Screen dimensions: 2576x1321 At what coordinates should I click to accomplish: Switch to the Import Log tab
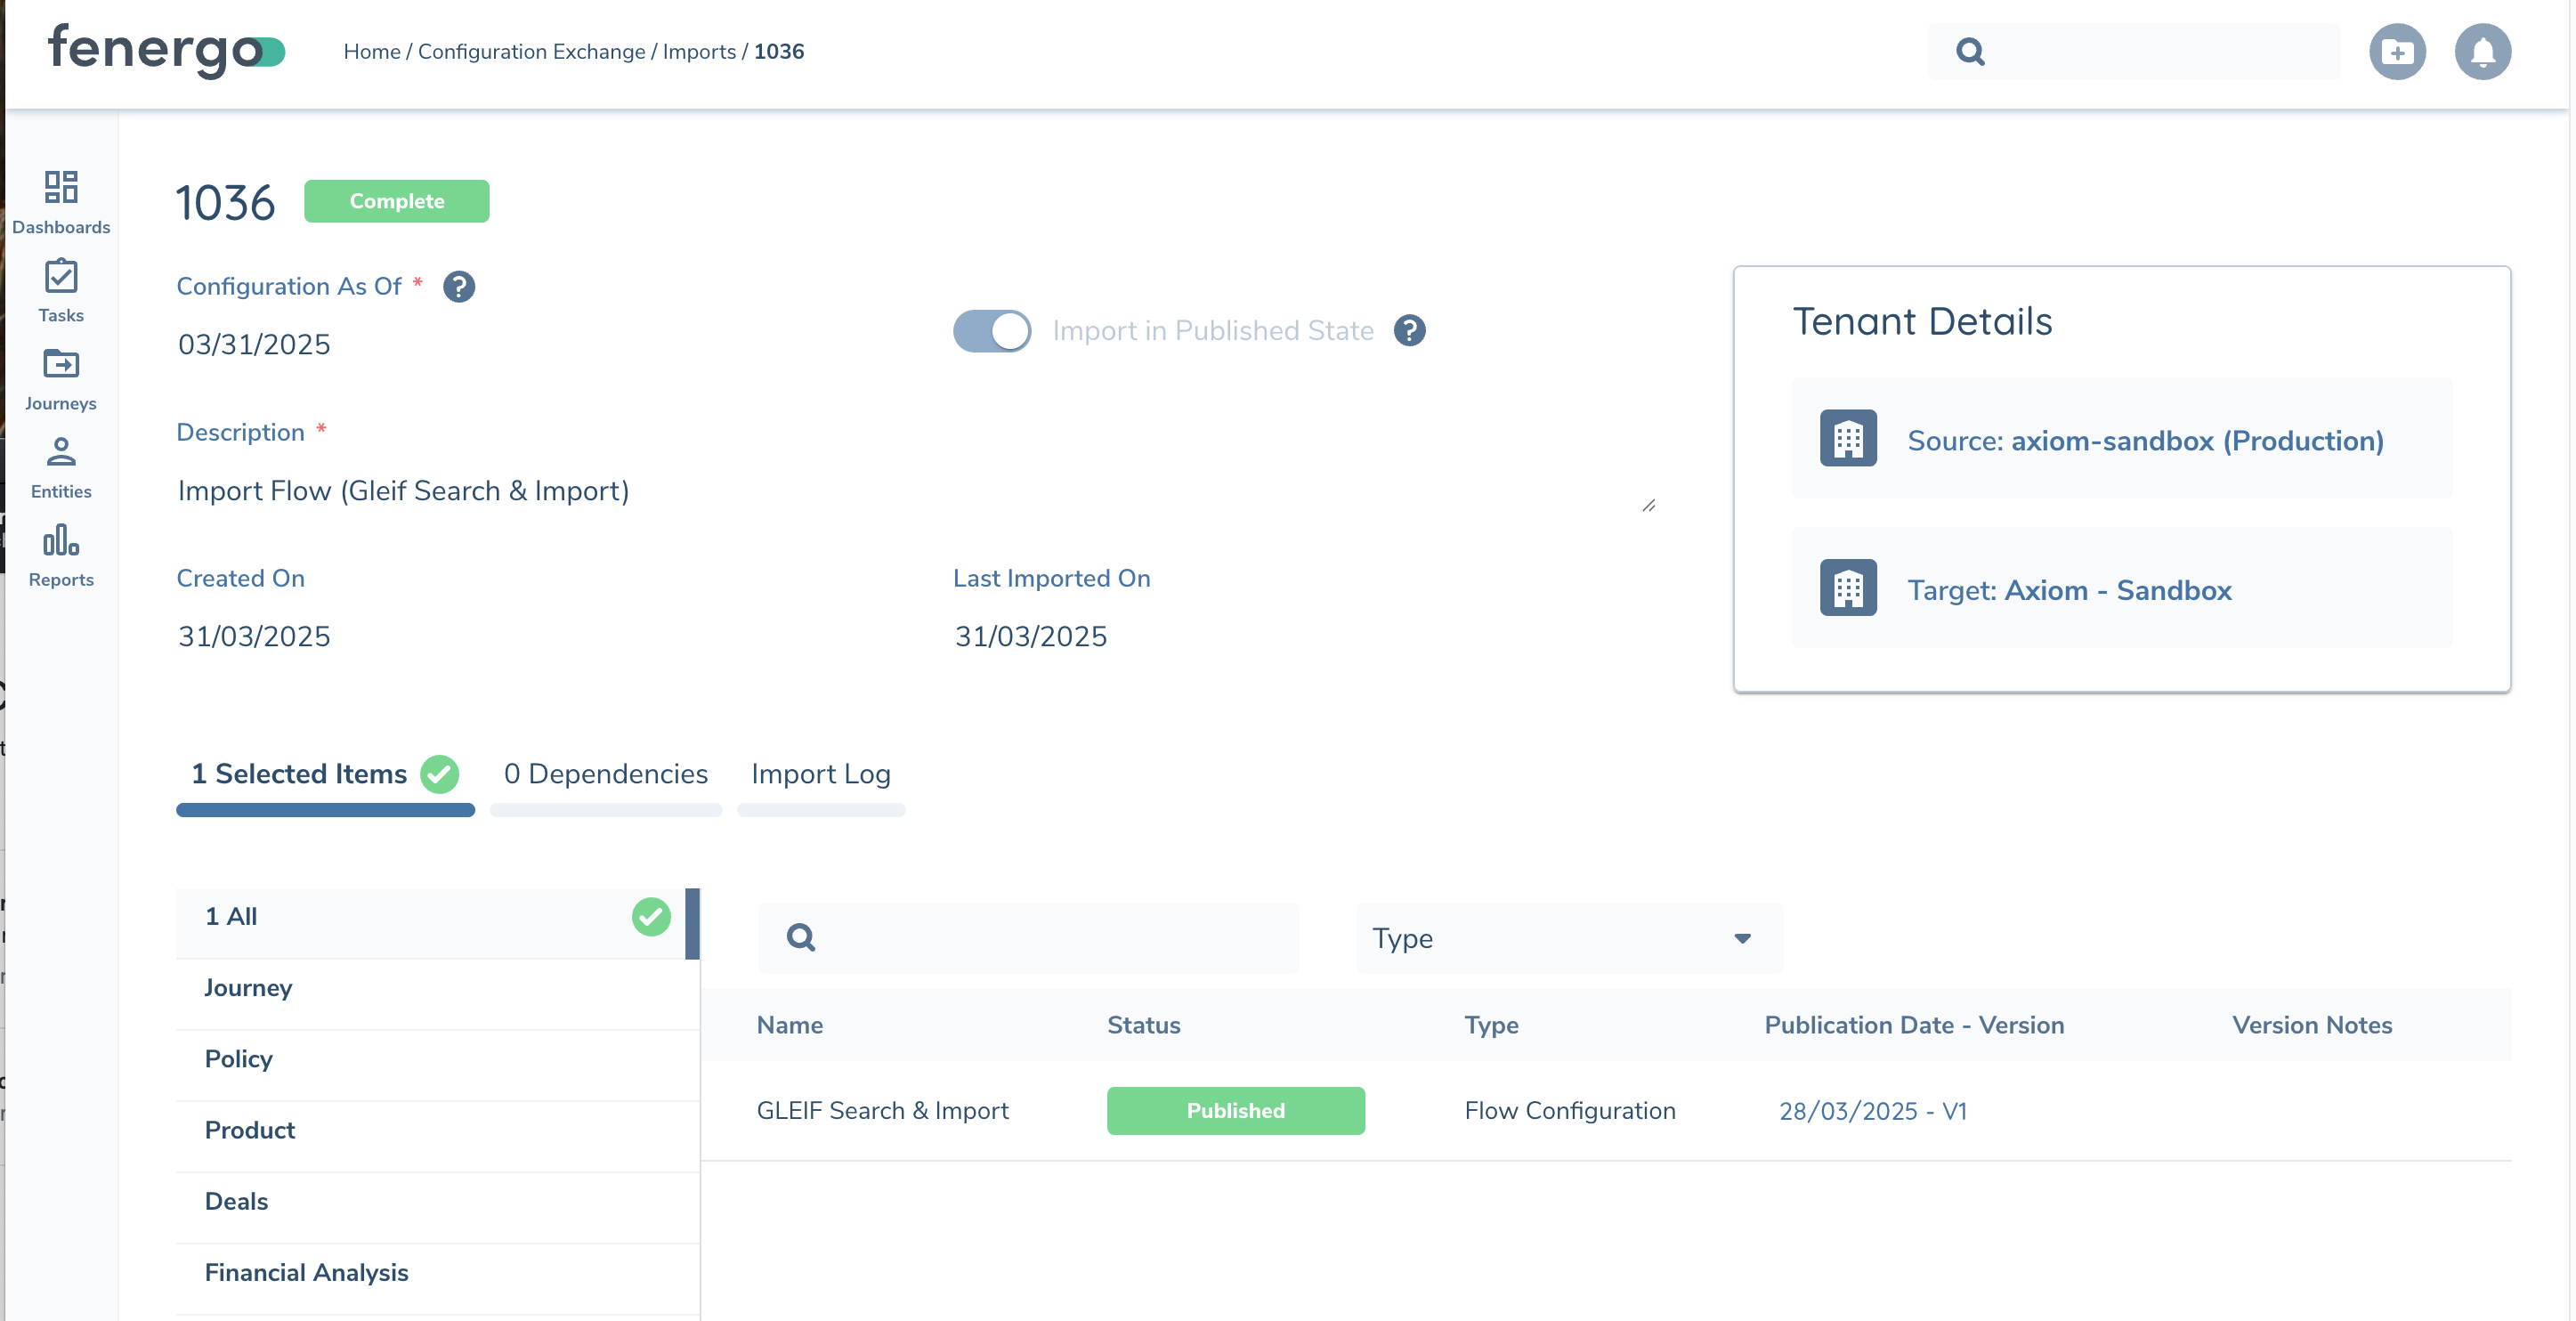click(x=821, y=773)
